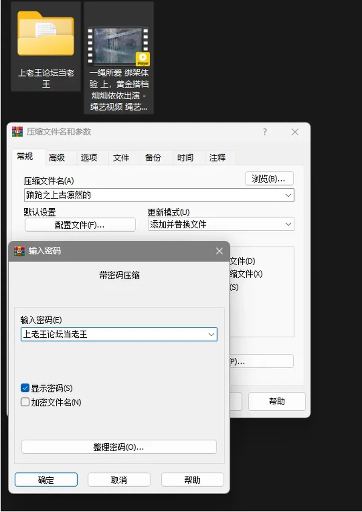The image size is (362, 512).
Task: Click the WinRAR icon in 输入密码 title bar
Action: point(19,251)
